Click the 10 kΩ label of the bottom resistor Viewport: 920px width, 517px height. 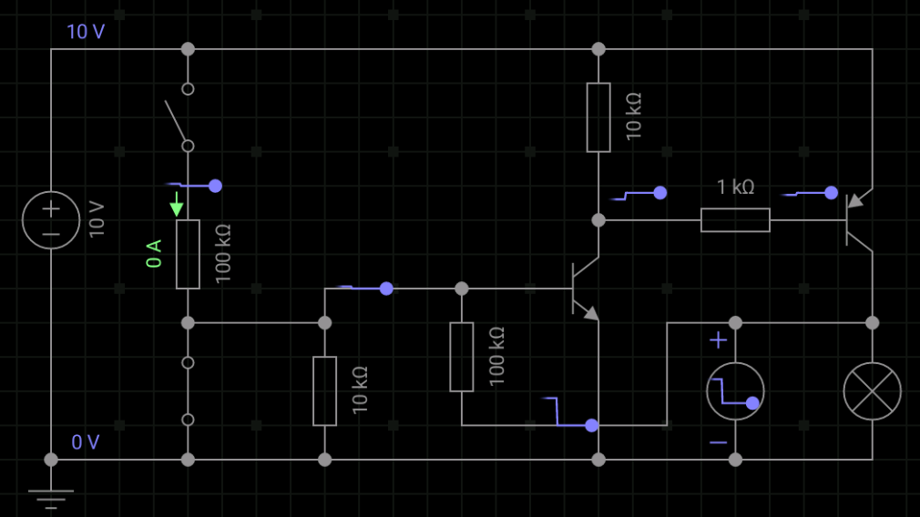click(x=360, y=390)
